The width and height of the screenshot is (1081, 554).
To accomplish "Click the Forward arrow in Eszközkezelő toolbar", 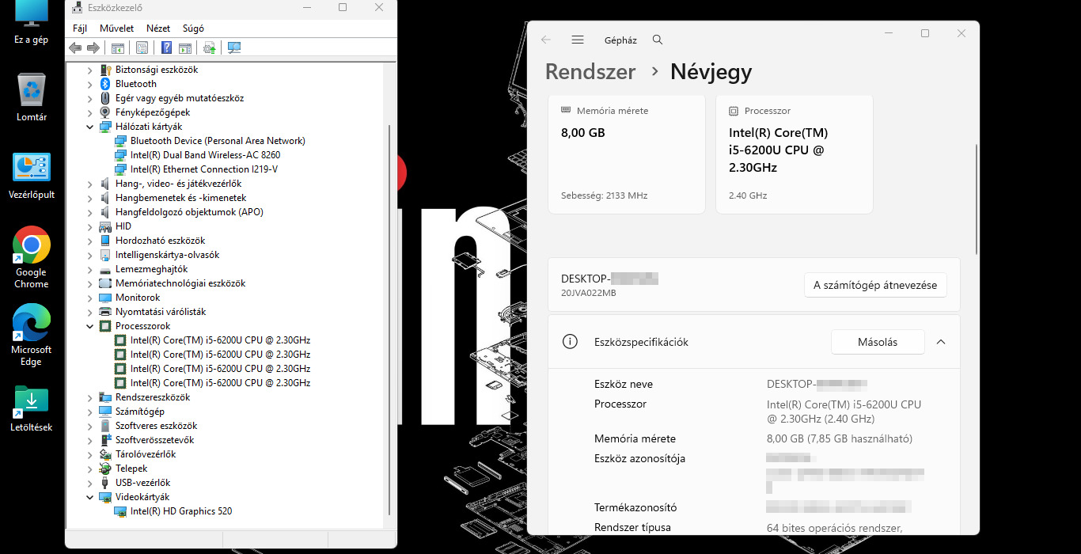I will tap(93, 48).
